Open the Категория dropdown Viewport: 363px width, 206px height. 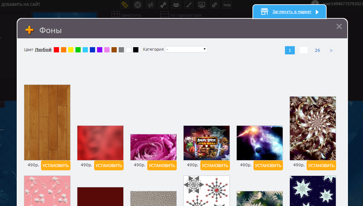tap(186, 49)
